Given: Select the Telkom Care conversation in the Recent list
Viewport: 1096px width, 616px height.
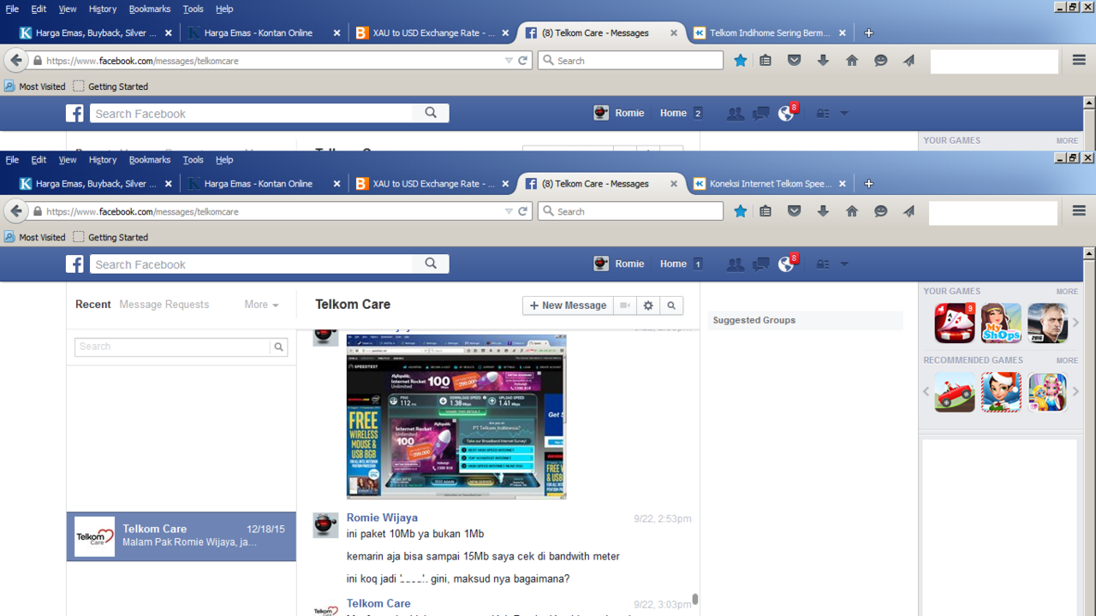Looking at the screenshot, I should tap(182, 536).
